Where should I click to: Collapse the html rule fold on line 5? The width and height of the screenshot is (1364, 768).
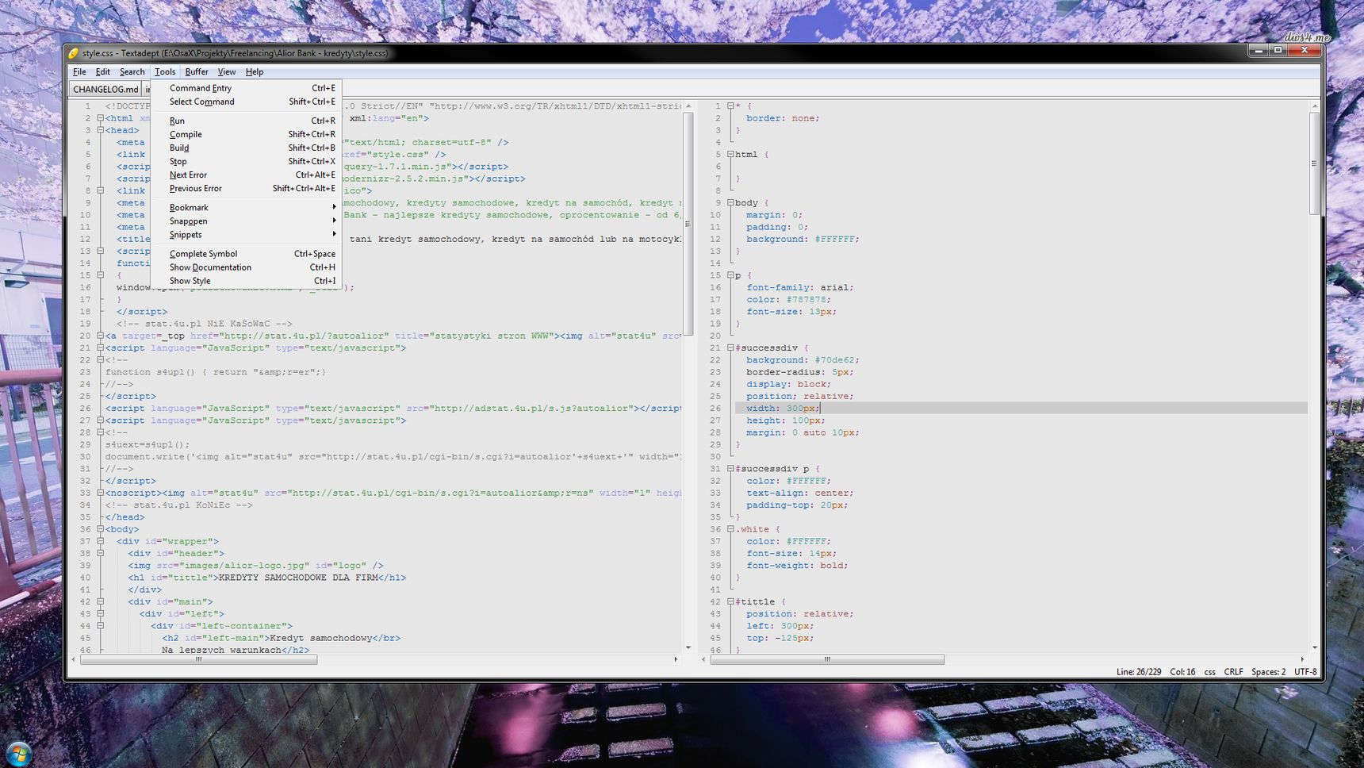[x=730, y=154]
